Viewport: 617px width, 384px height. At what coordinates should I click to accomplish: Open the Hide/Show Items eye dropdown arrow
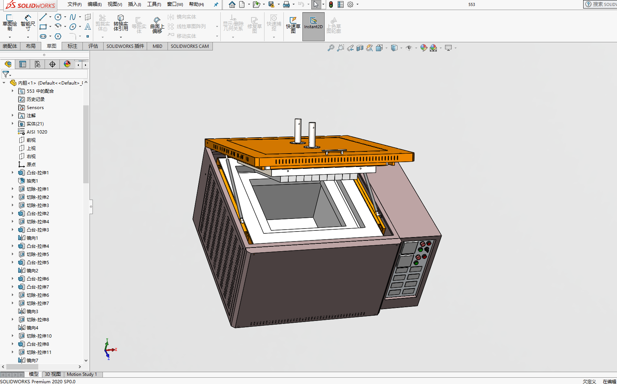coord(416,48)
